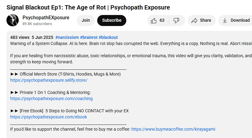
Task: Click the Download arrow icon
Action: point(225,21)
